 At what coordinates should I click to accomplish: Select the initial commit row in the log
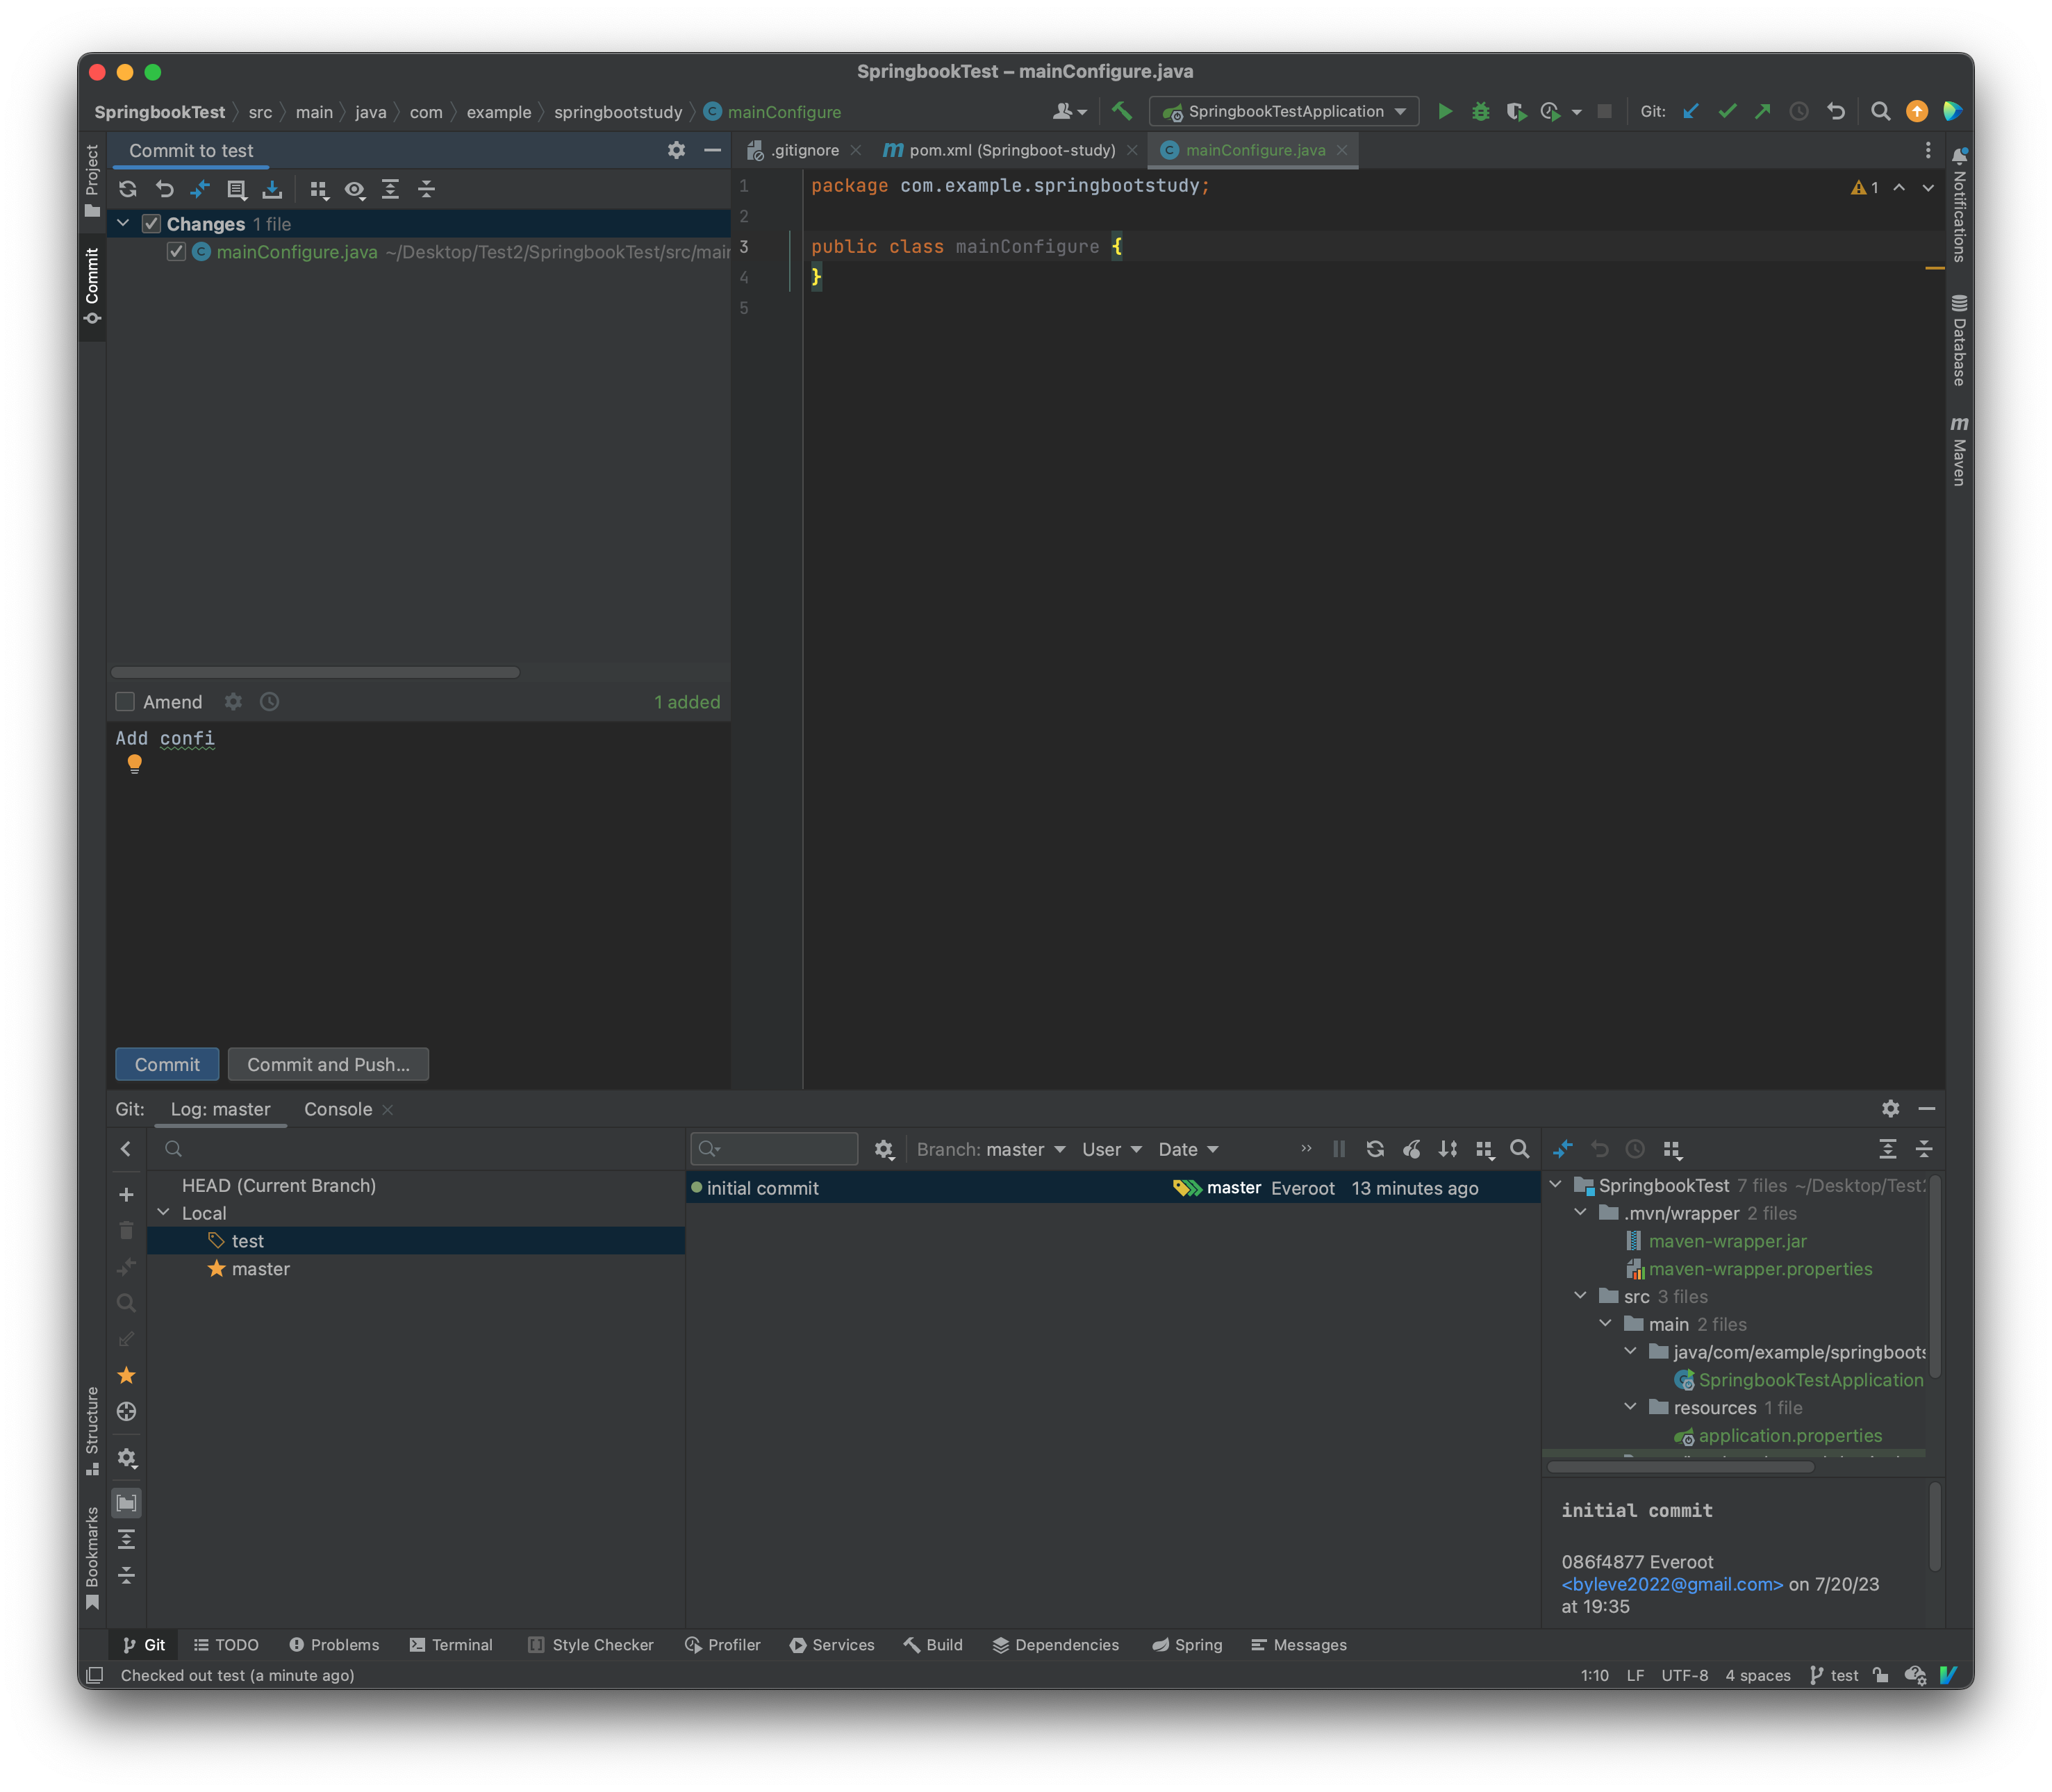point(1113,1188)
